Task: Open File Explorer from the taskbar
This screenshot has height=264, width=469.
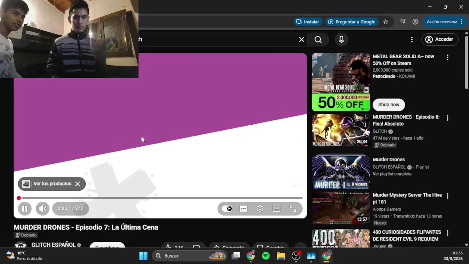Action: (x=281, y=256)
